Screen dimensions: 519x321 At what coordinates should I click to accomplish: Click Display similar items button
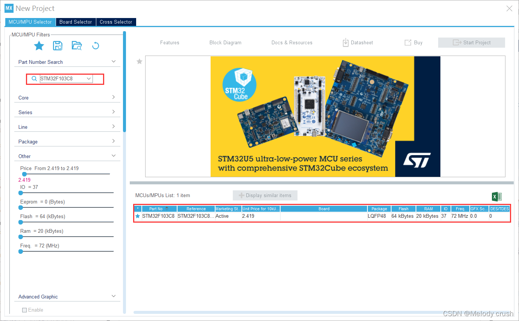pos(265,195)
